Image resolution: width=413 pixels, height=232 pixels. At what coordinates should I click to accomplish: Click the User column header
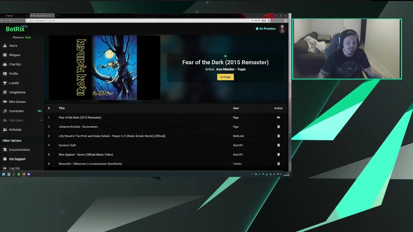(x=236, y=108)
